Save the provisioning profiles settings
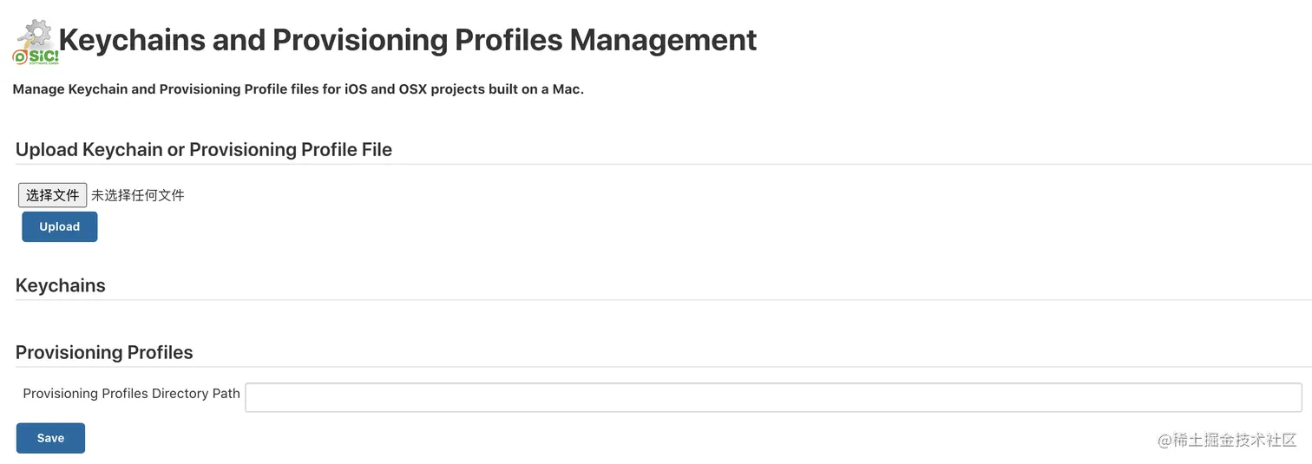The width and height of the screenshot is (1312, 464). tap(50, 438)
